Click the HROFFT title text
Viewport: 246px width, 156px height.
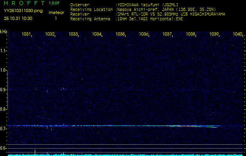coord(22,3)
